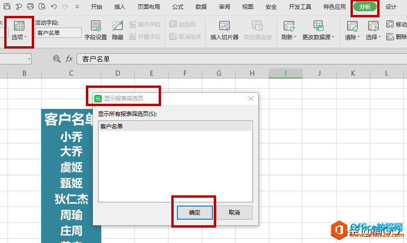This screenshot has width=407, height=243.
Task: Click 插入切片器 insert slicer
Action: pyautogui.click(x=224, y=31)
